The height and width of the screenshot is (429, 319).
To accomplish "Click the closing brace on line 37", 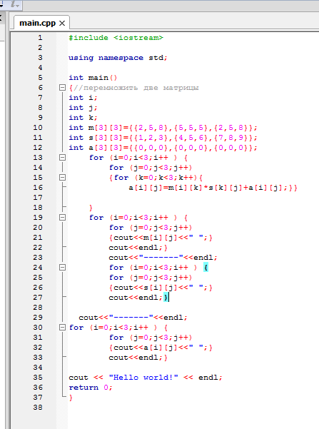I will (x=71, y=398).
